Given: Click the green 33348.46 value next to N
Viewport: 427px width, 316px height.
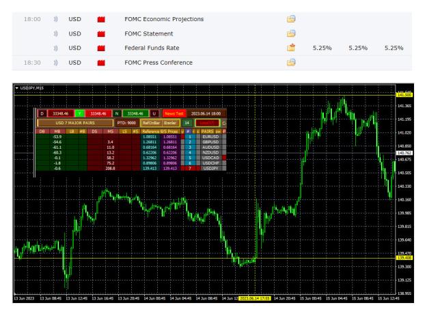Looking at the screenshot, I should tap(135, 114).
